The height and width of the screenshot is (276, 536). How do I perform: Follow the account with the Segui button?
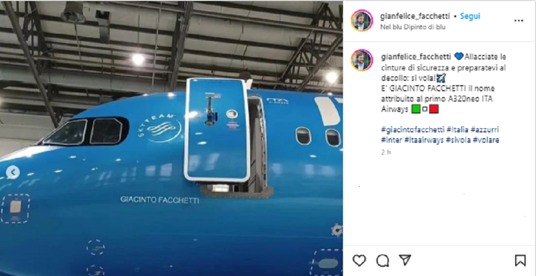click(470, 16)
